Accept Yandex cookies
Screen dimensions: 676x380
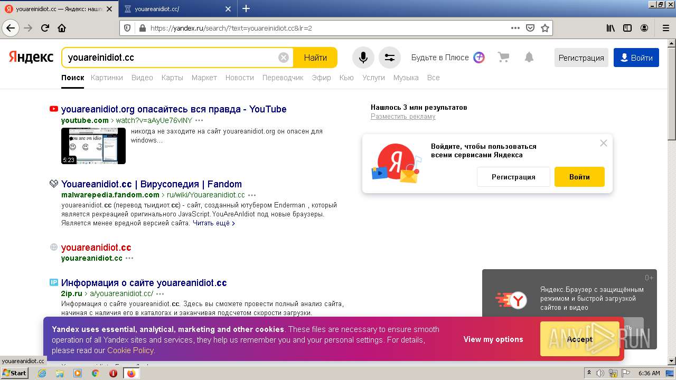coord(579,339)
